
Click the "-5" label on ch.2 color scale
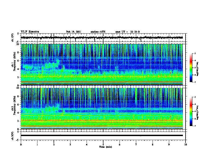(x=194, y=111)
